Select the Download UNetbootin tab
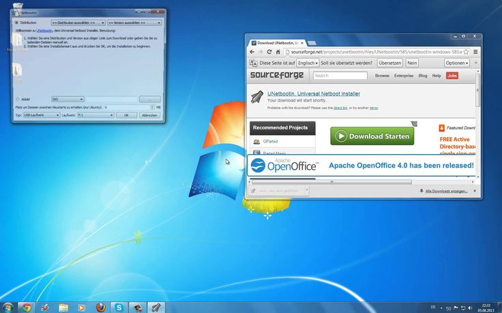The height and width of the screenshot is (313, 502). [x=277, y=43]
